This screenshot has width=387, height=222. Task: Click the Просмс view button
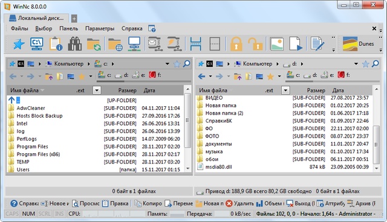[x=86, y=203]
